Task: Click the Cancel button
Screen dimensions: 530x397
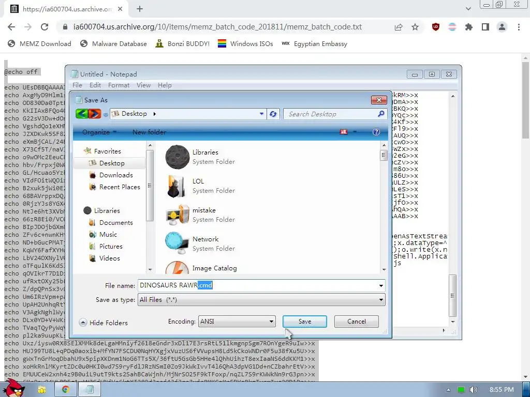Action: [x=356, y=322]
